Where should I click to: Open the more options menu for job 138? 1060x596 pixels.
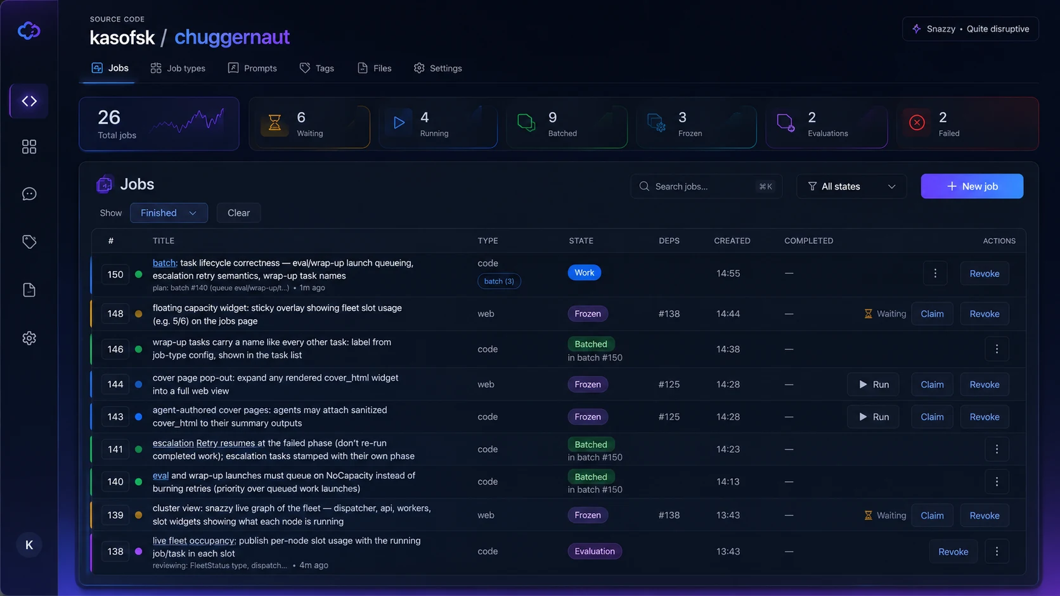pyautogui.click(x=997, y=552)
